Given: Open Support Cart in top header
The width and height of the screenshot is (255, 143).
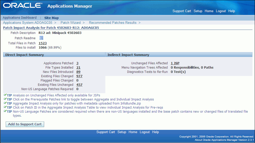Looking at the screenshot, I should tap(182, 11).
